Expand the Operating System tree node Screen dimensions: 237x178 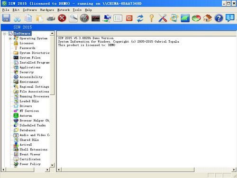pos(10,38)
